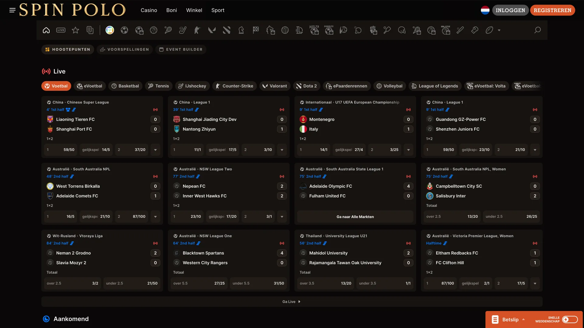
Task: Expand markets arrow for Eltham Redbacks FC match
Action: (x=535, y=283)
